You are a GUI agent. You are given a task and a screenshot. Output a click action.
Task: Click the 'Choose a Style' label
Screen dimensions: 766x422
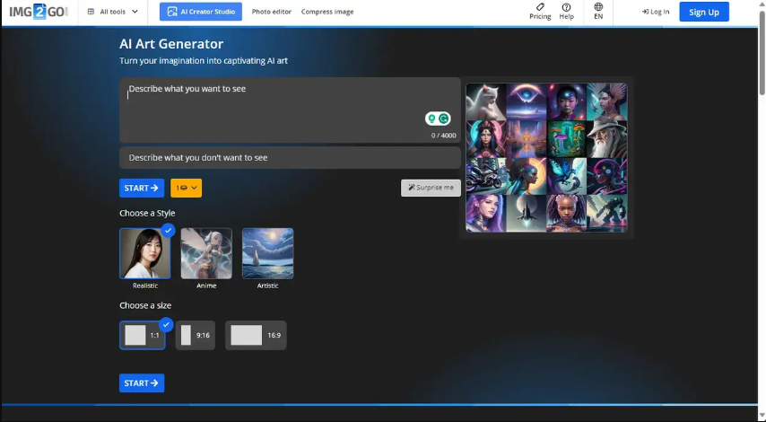147,213
